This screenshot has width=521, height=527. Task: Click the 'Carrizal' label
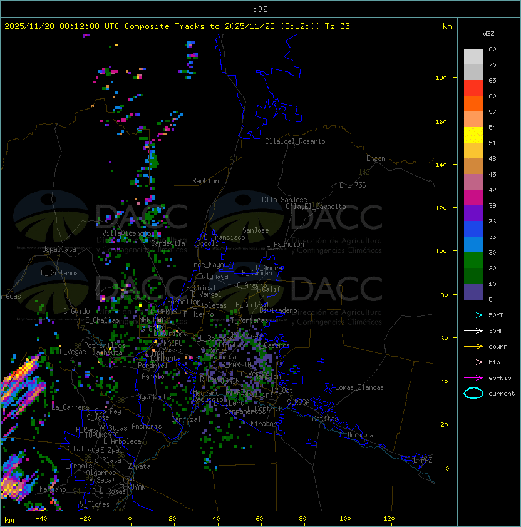coord(186,419)
